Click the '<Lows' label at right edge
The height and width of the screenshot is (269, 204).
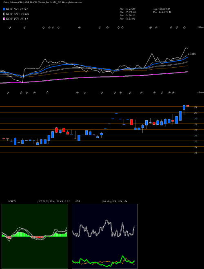[x=200, y=92]
